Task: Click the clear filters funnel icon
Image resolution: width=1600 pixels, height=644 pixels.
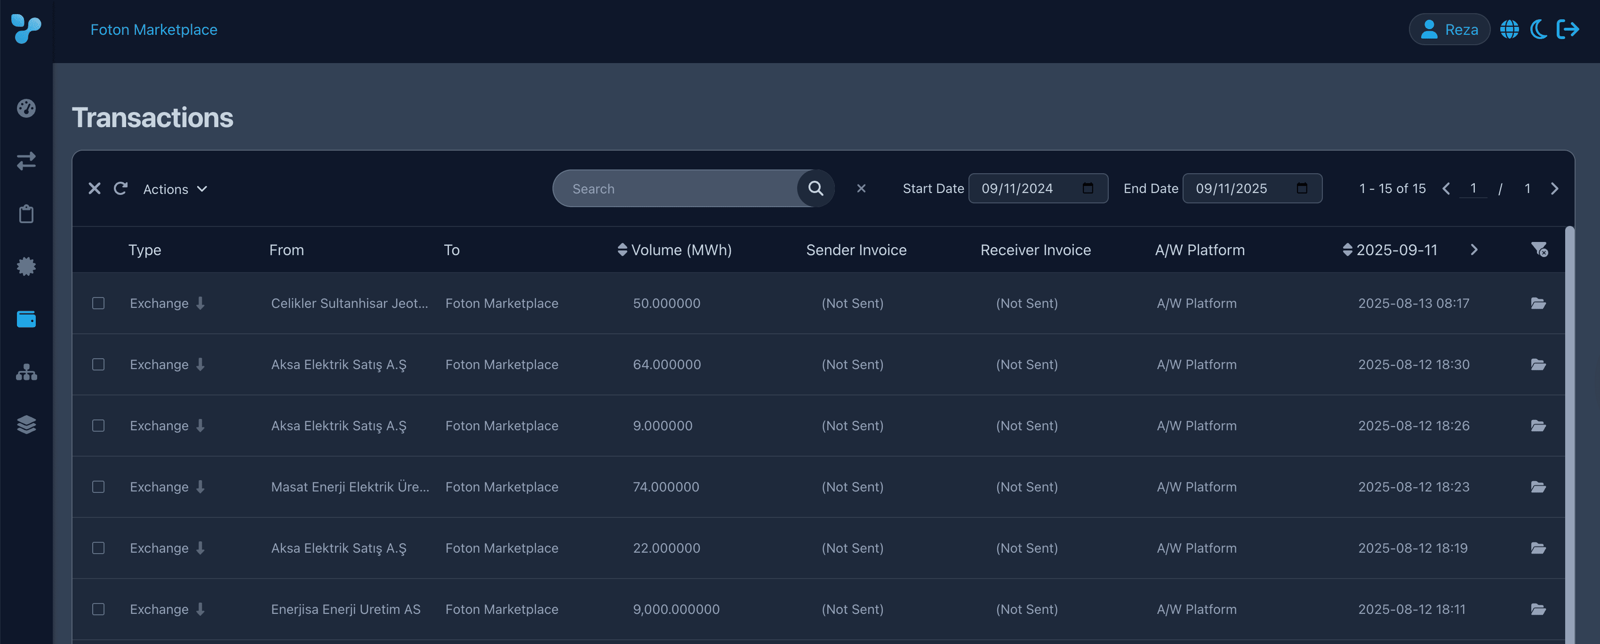Action: click(1538, 250)
